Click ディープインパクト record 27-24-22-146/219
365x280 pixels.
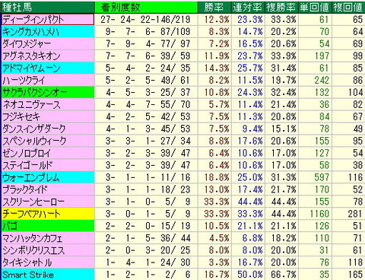pos(145,20)
